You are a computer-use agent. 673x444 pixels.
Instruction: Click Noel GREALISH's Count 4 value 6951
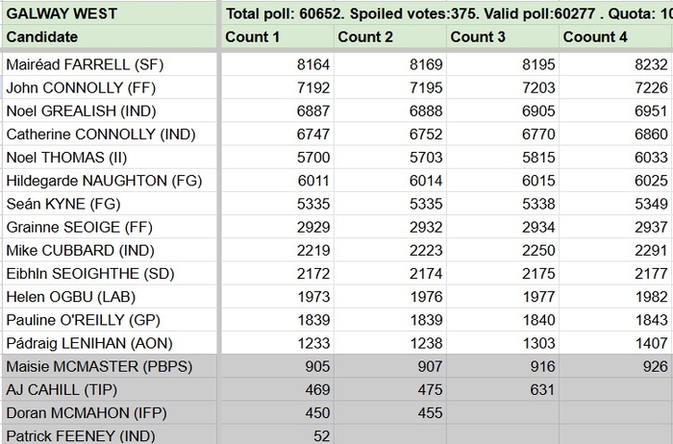pyautogui.click(x=615, y=111)
